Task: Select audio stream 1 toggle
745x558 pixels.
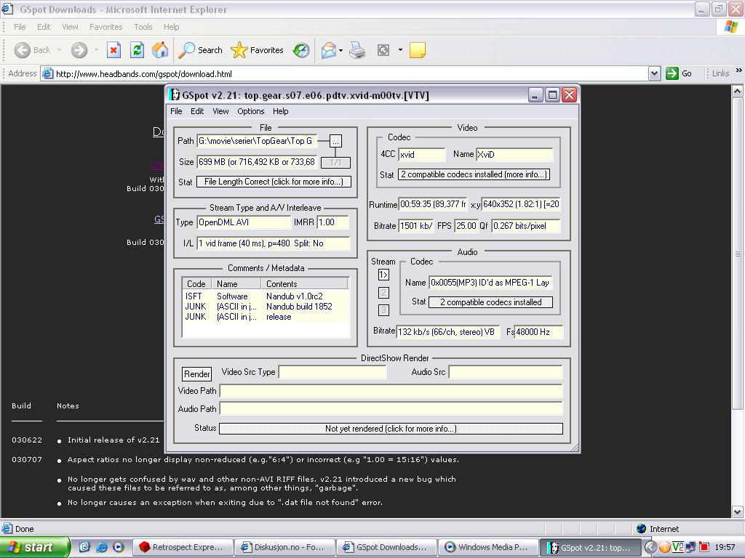Action: point(383,275)
